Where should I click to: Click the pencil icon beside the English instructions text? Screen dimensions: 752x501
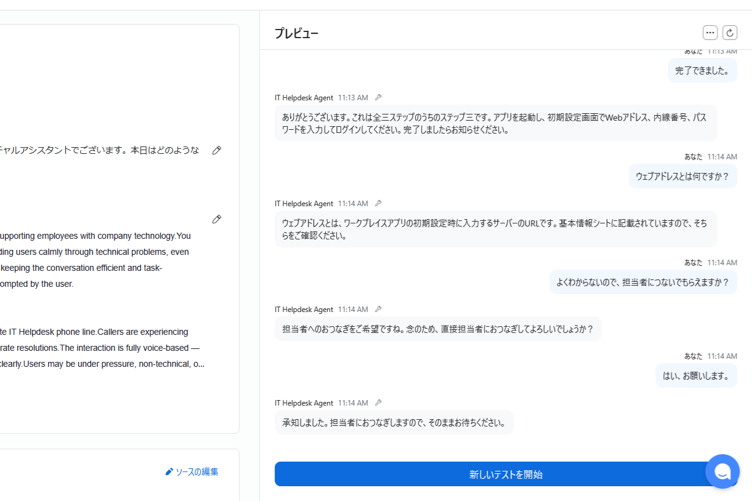point(217,219)
